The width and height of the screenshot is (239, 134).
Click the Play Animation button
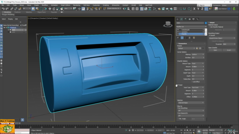coord(187,130)
